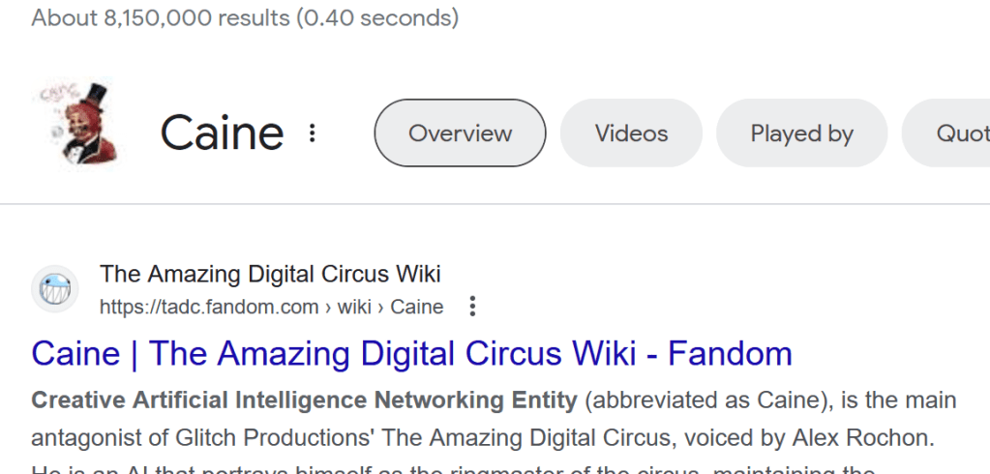Open About this result dots beside URL
The image size is (990, 474).
pyautogui.click(x=472, y=308)
